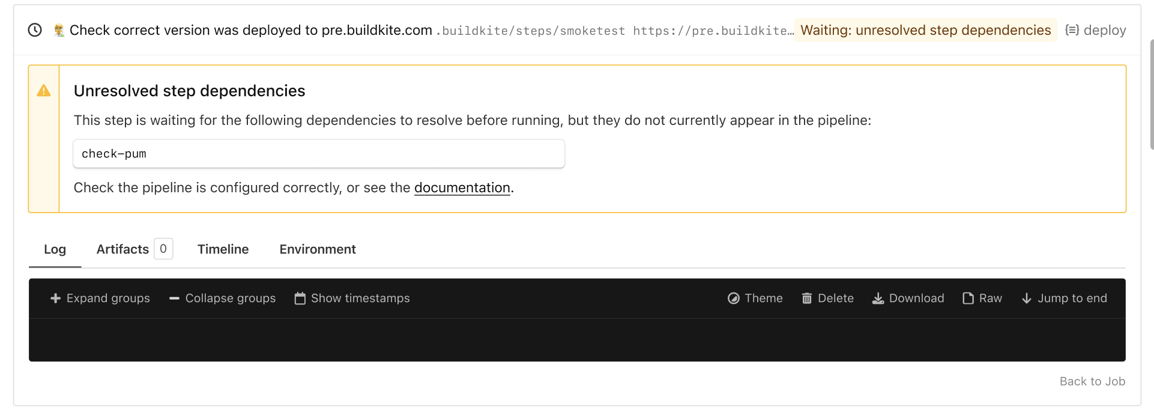1154x412 pixels.
Task: Click the yellow warning triangle icon
Action: pos(44,91)
